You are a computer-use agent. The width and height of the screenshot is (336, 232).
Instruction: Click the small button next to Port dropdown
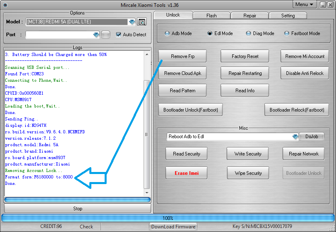pos(105,35)
